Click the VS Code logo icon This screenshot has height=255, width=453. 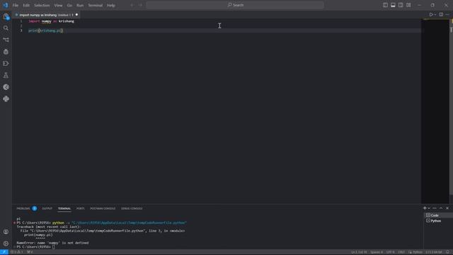click(6, 5)
